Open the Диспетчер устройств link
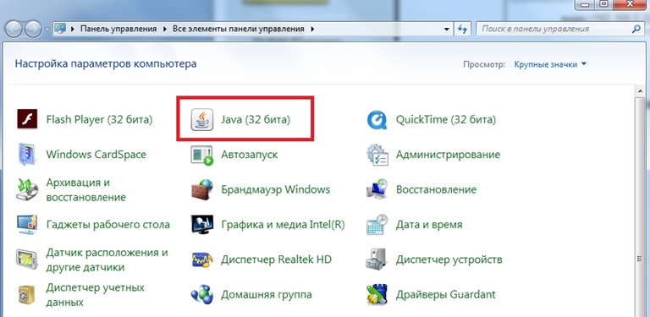 coord(449,260)
